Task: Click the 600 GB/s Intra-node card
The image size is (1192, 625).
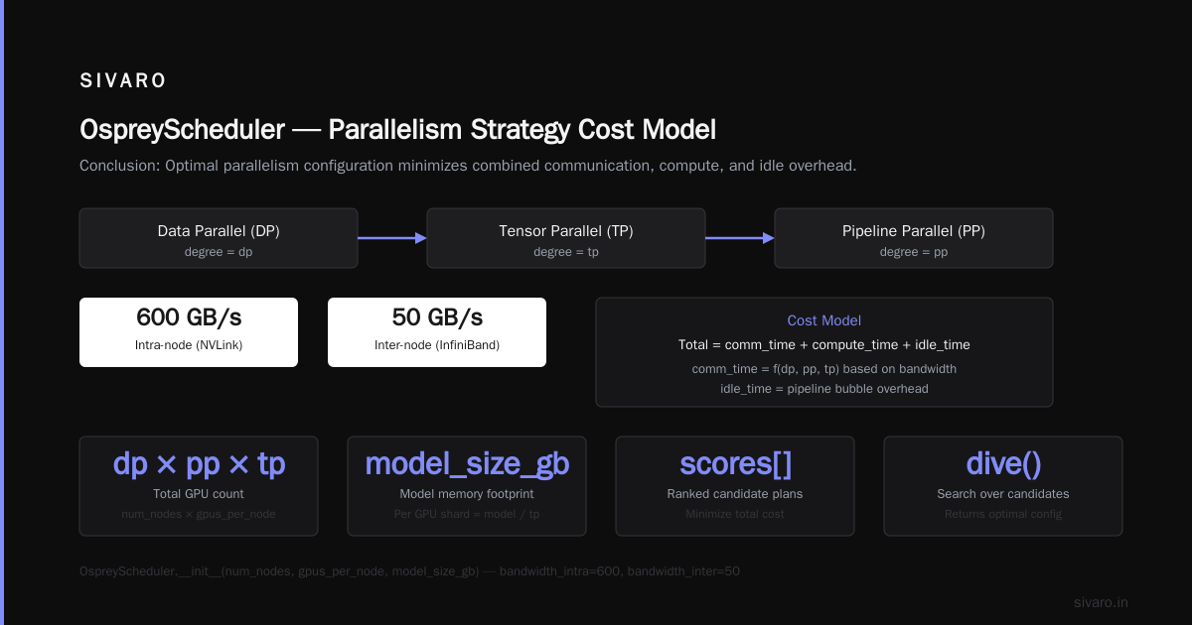Action: [189, 332]
